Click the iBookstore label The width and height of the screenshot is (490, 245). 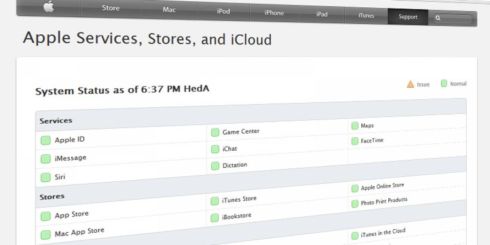[236, 216]
